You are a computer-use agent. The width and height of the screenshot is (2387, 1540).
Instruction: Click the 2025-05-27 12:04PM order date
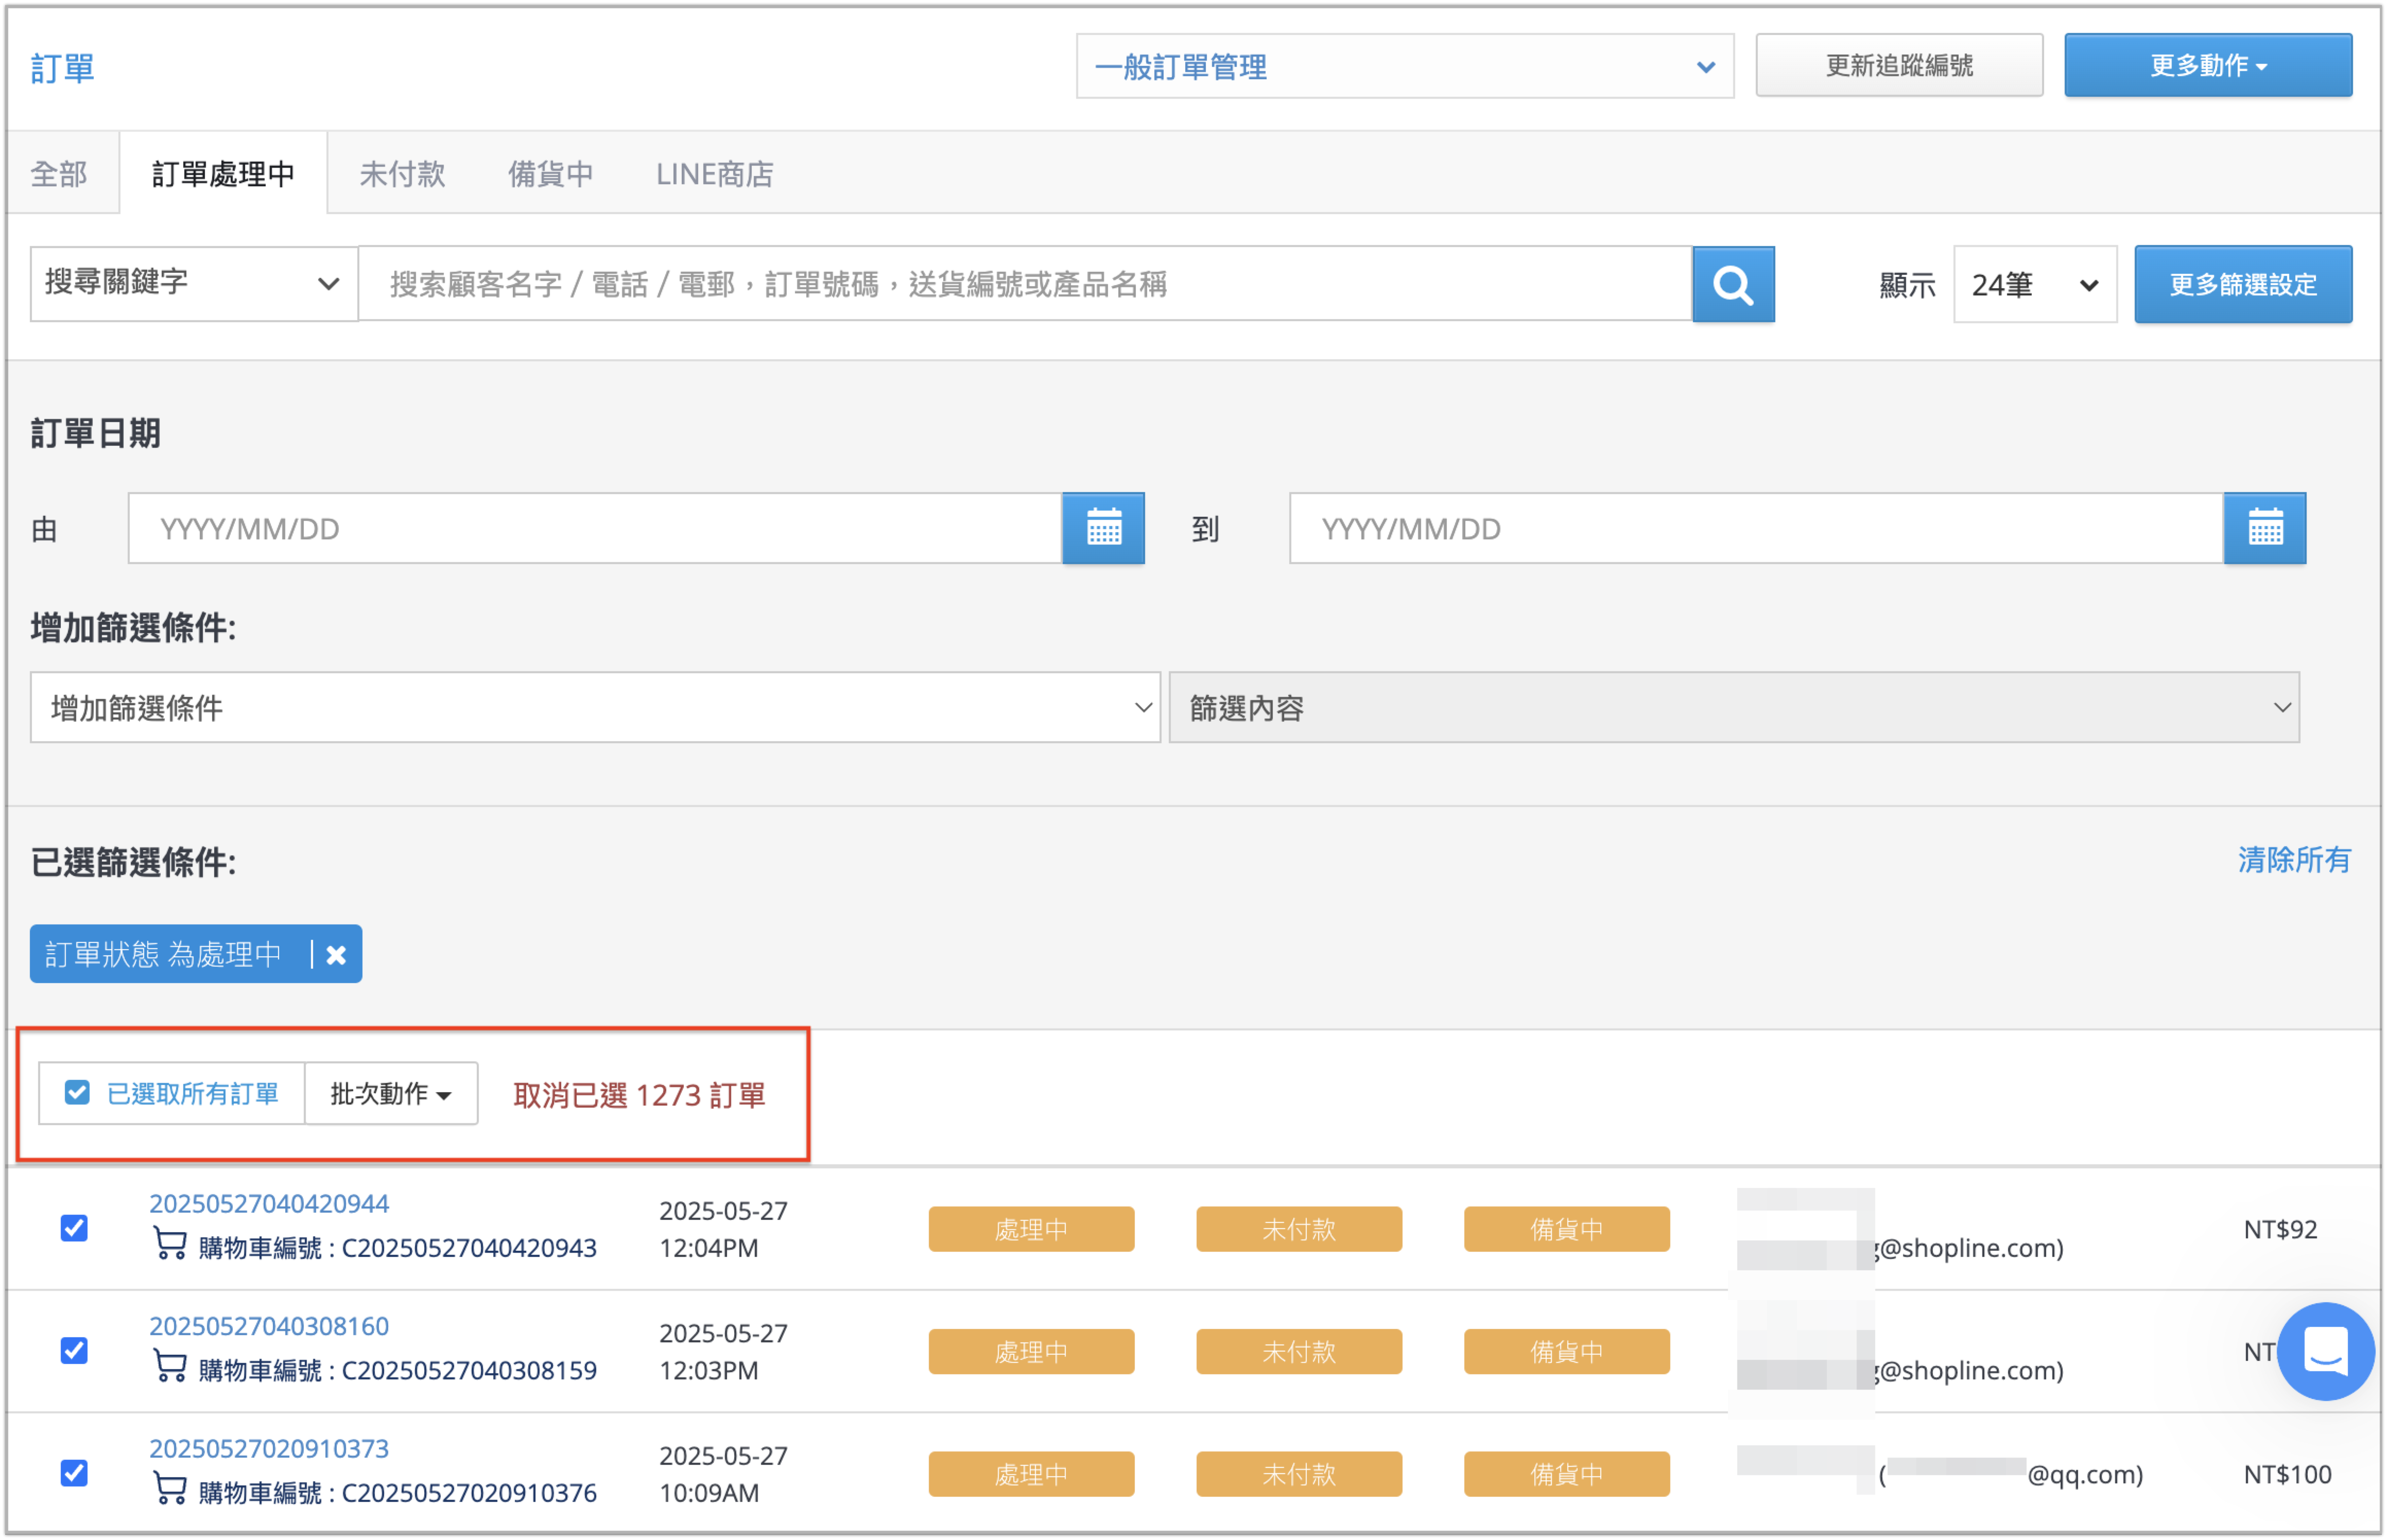[x=723, y=1229]
